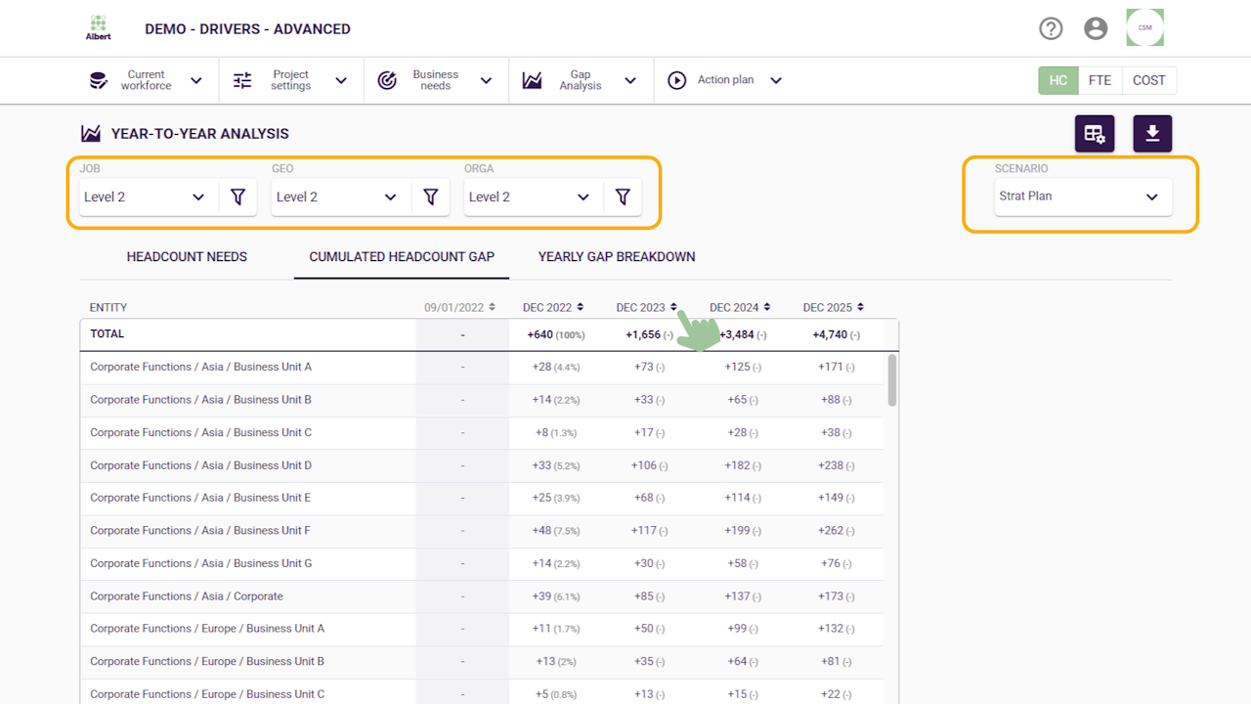This screenshot has height=704, width=1251.
Task: Click the table settings icon button
Action: 1095,134
